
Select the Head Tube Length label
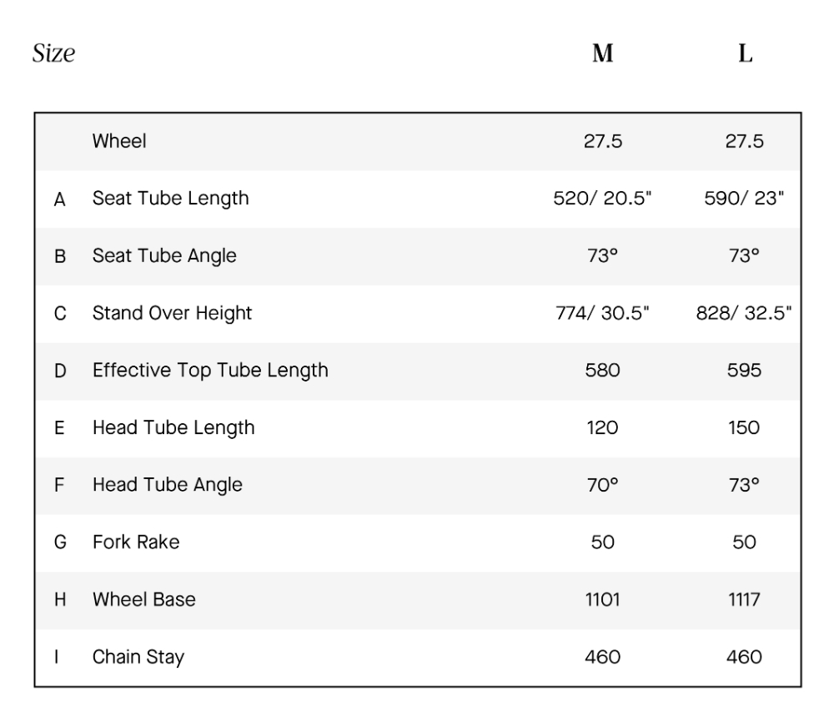[x=173, y=427]
